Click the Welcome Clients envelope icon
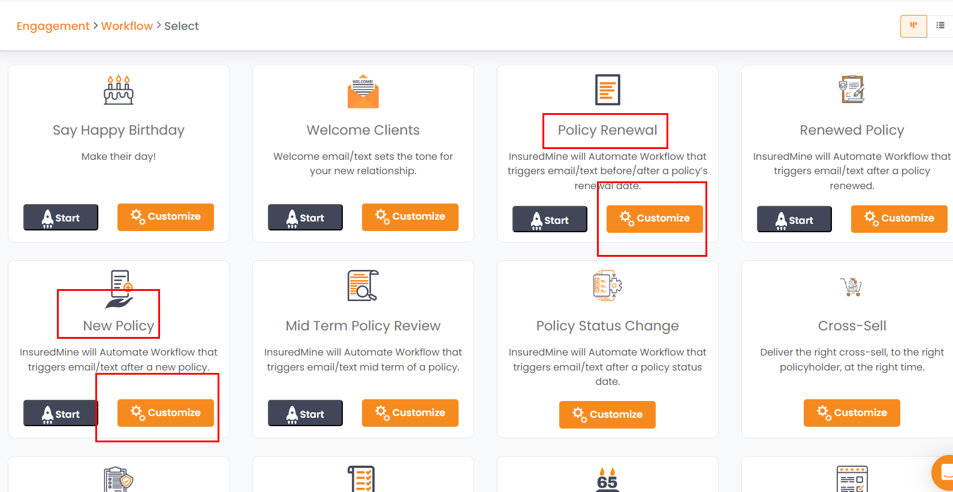The image size is (953, 492). (363, 92)
